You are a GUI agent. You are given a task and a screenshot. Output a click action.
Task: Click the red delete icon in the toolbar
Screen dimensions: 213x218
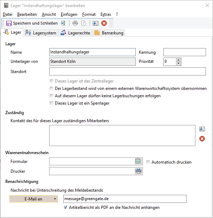[x=104, y=23]
